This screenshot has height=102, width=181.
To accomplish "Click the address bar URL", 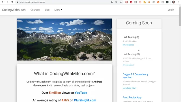I will [x=32, y=2].
